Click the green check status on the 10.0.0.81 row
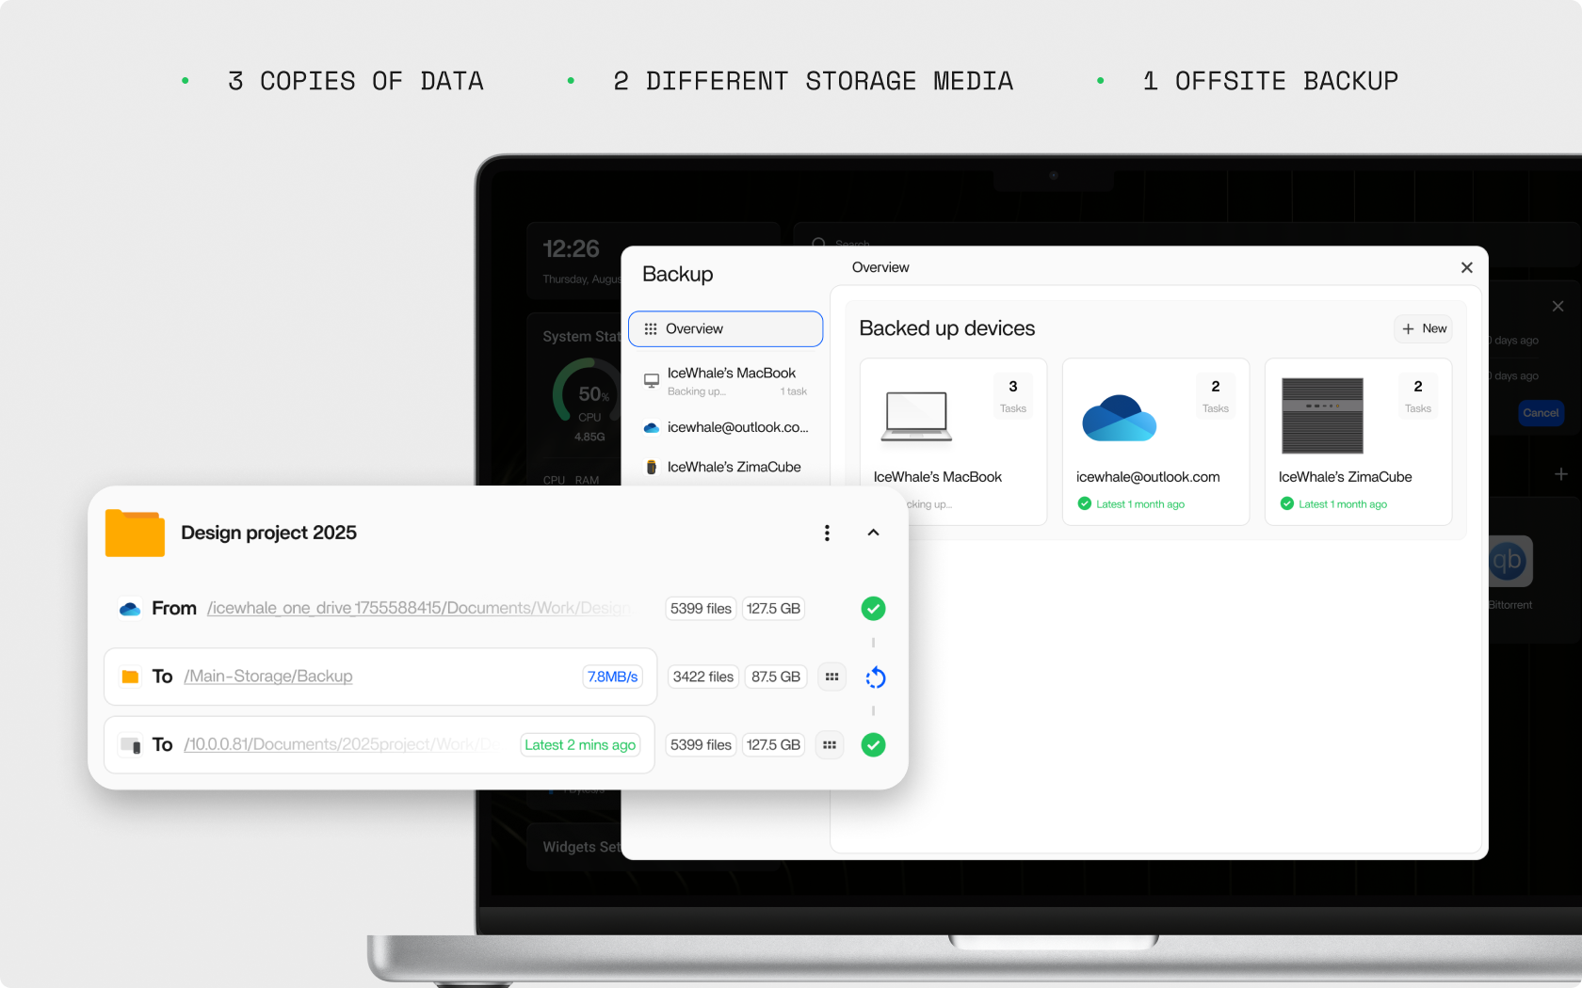The image size is (1582, 988). [873, 745]
